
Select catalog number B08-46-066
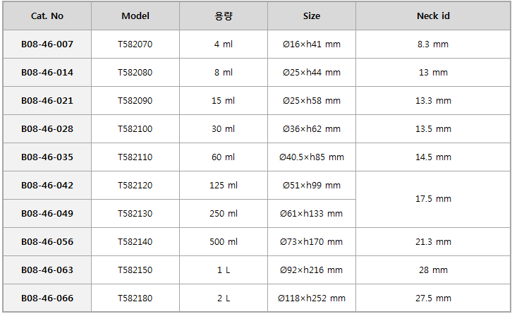(47, 298)
